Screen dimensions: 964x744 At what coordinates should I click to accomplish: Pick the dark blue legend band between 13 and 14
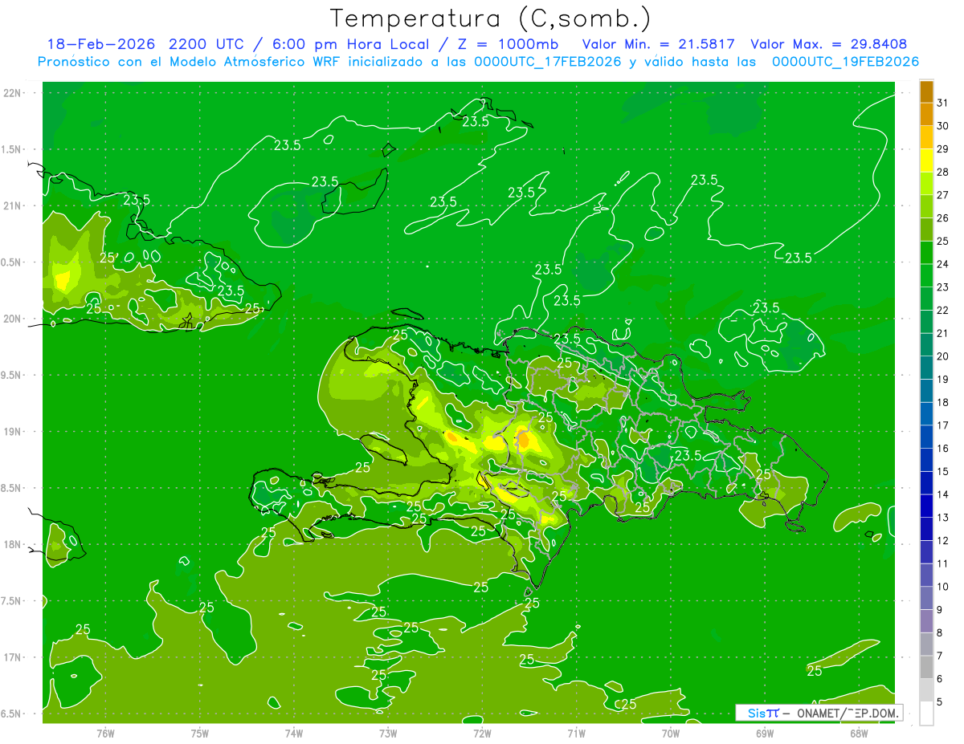[x=926, y=506]
